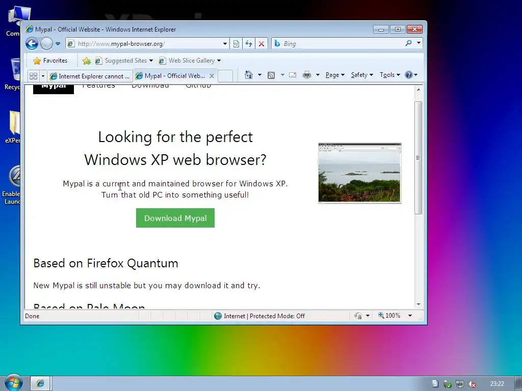Open the tab list dropdown arrow
This screenshot has width=522, height=391.
click(x=43, y=76)
